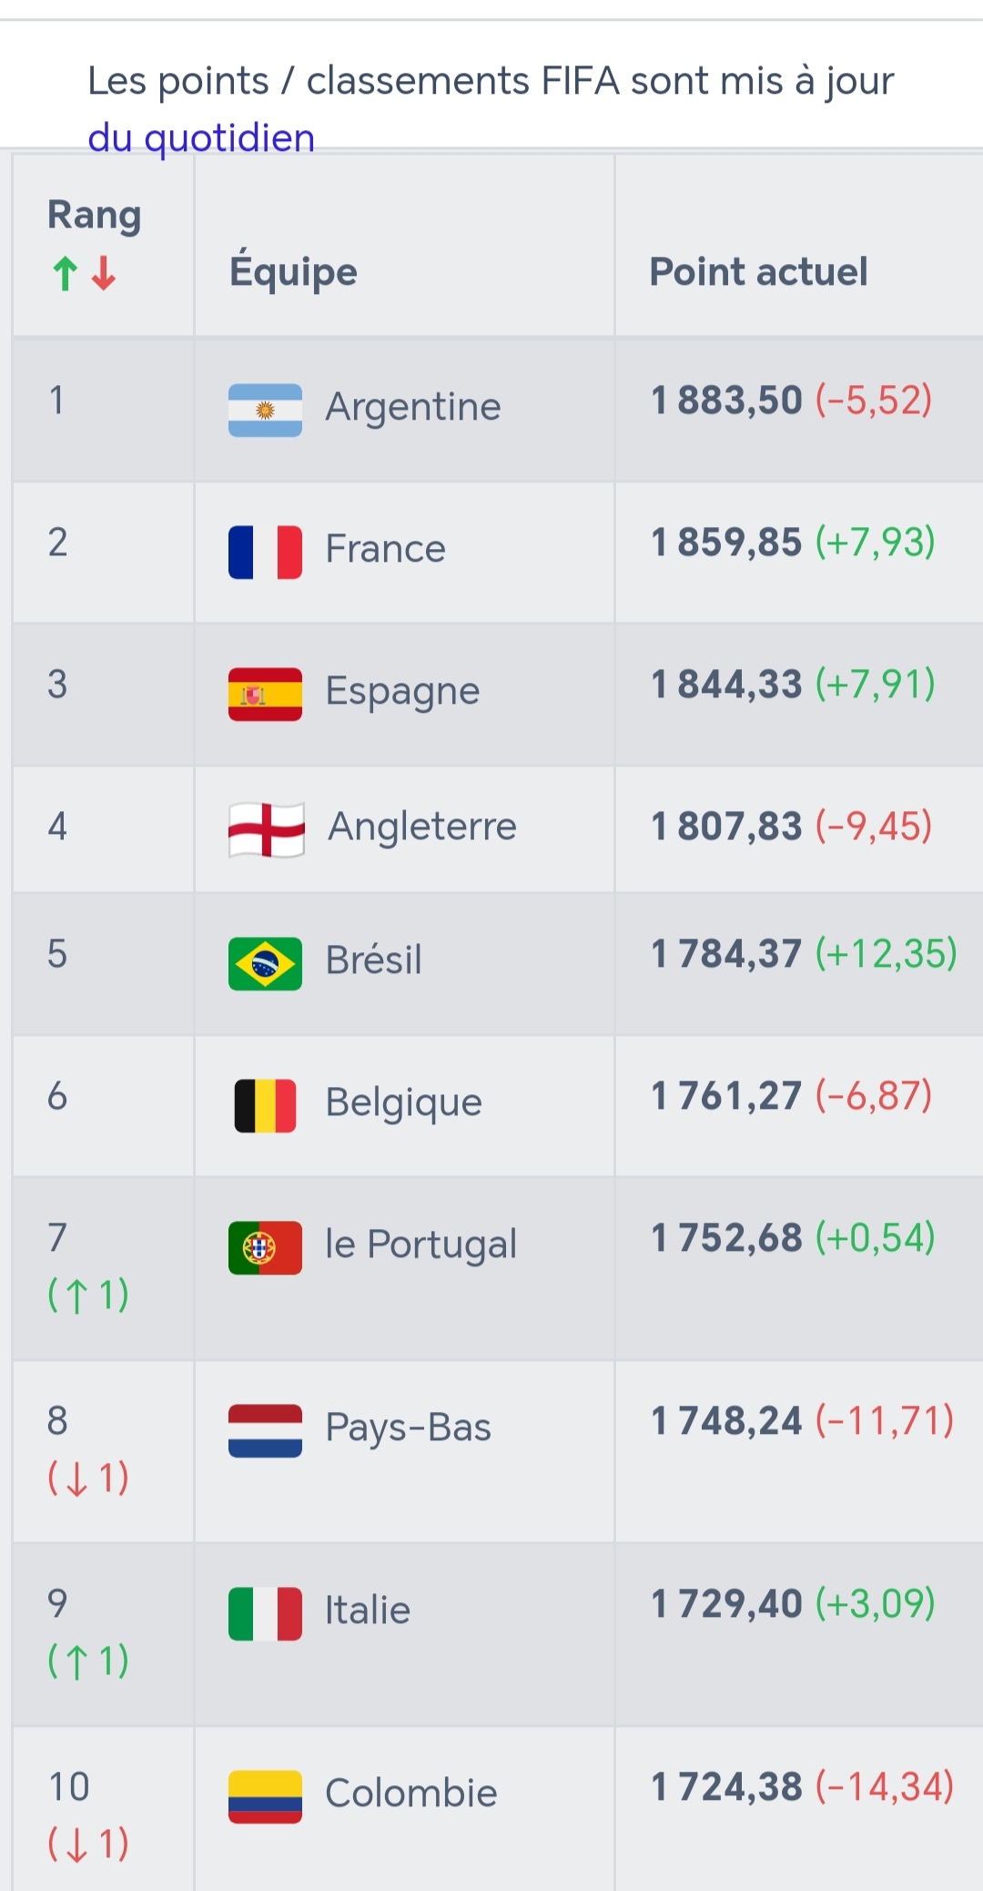Click the Spain flag icon
Image resolution: width=983 pixels, height=1891 pixels.
[265, 694]
